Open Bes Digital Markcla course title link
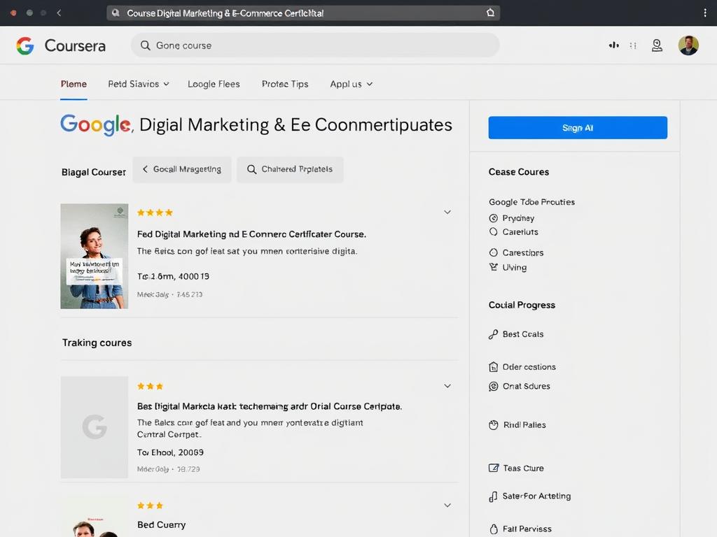The image size is (717, 537). point(270,406)
